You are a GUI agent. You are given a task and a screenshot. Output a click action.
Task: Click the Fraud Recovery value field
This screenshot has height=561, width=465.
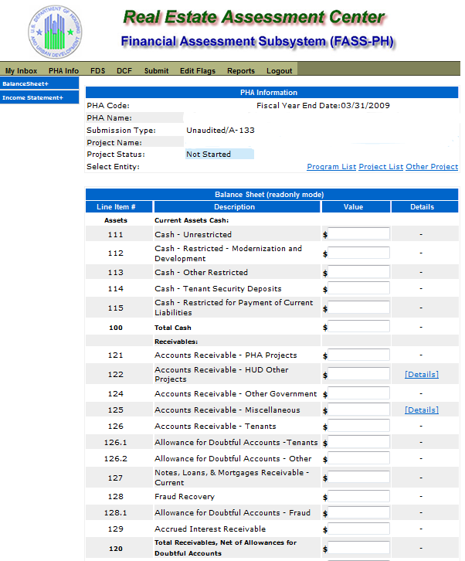[358, 497]
